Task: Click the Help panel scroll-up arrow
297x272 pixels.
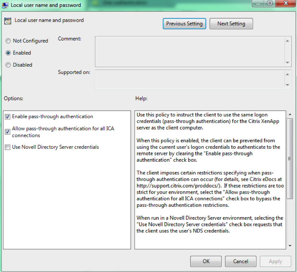Action: coord(289,114)
